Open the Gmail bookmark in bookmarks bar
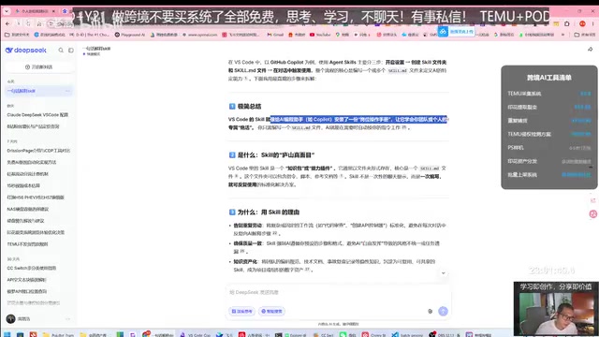The width and height of the screenshot is (599, 337). (275, 35)
